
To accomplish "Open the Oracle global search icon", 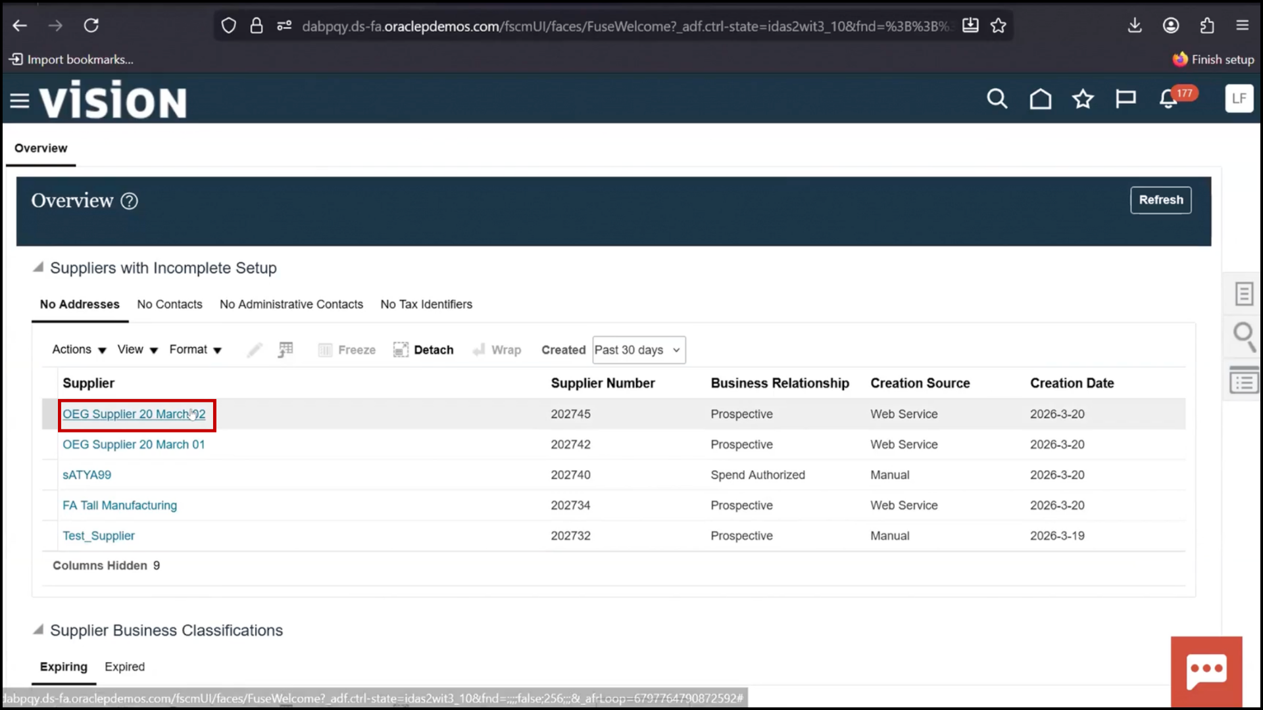I will point(997,99).
